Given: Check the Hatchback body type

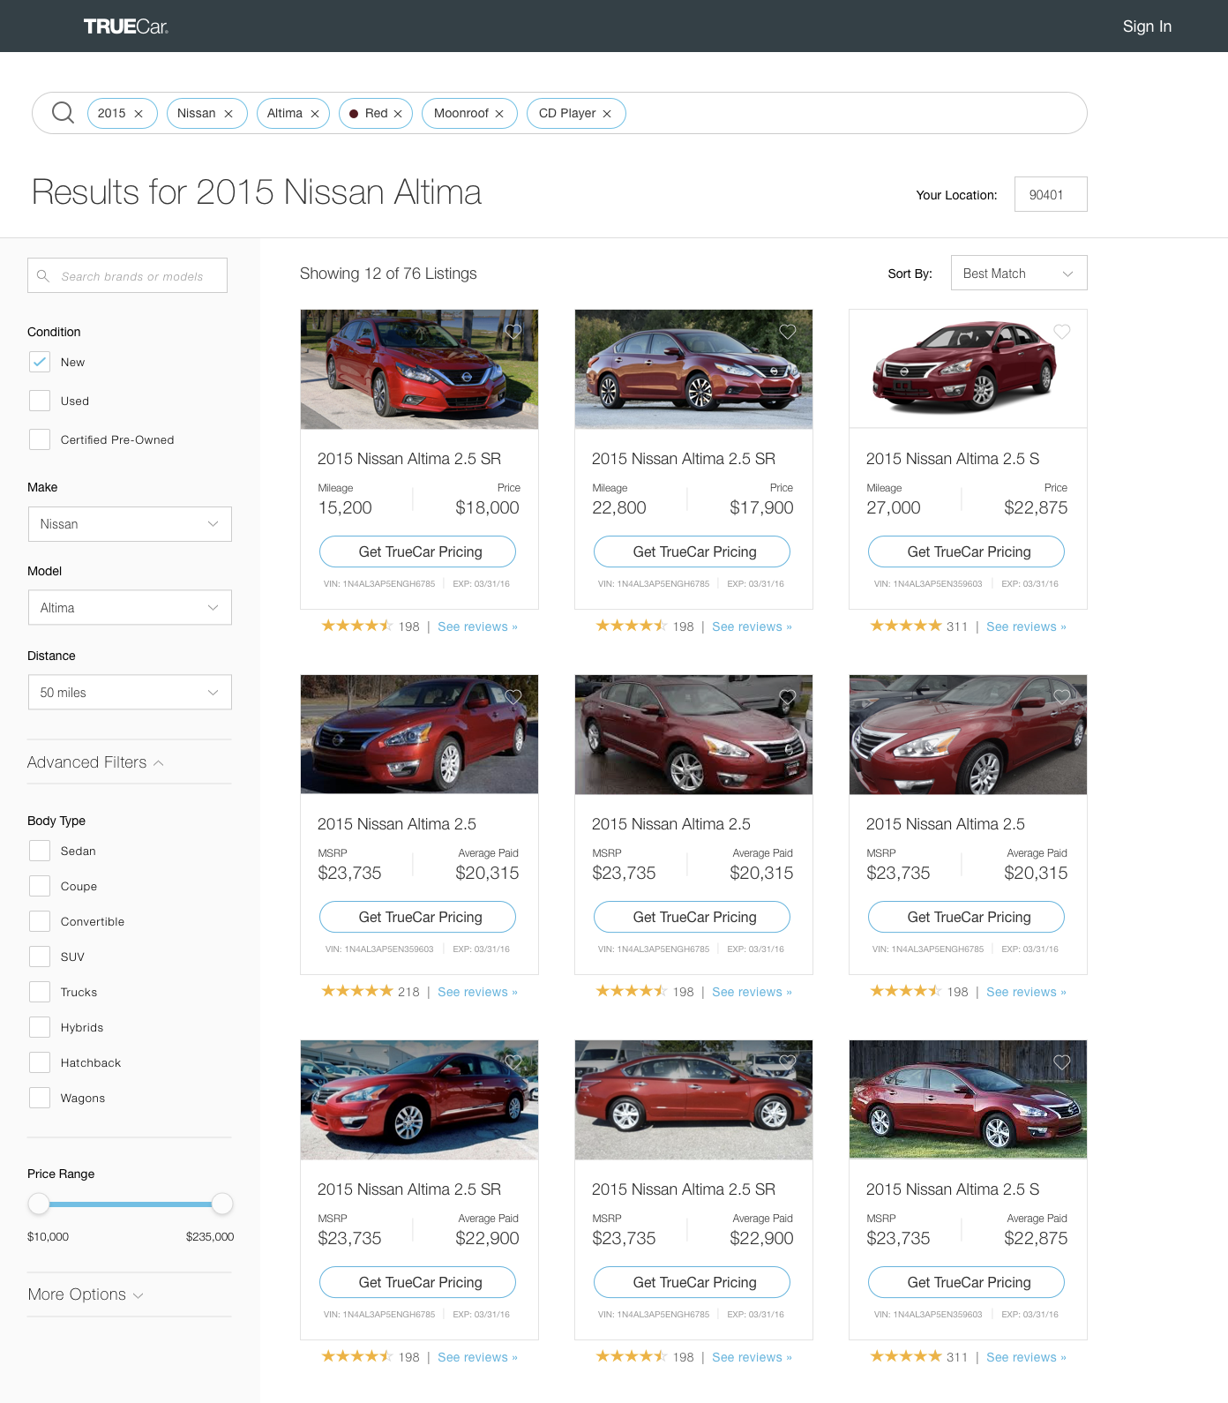Looking at the screenshot, I should coord(40,1062).
